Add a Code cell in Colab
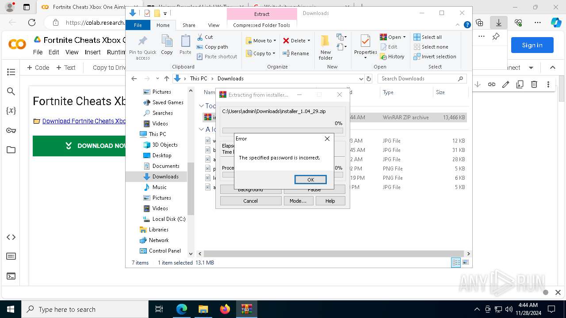 [x=38, y=68]
